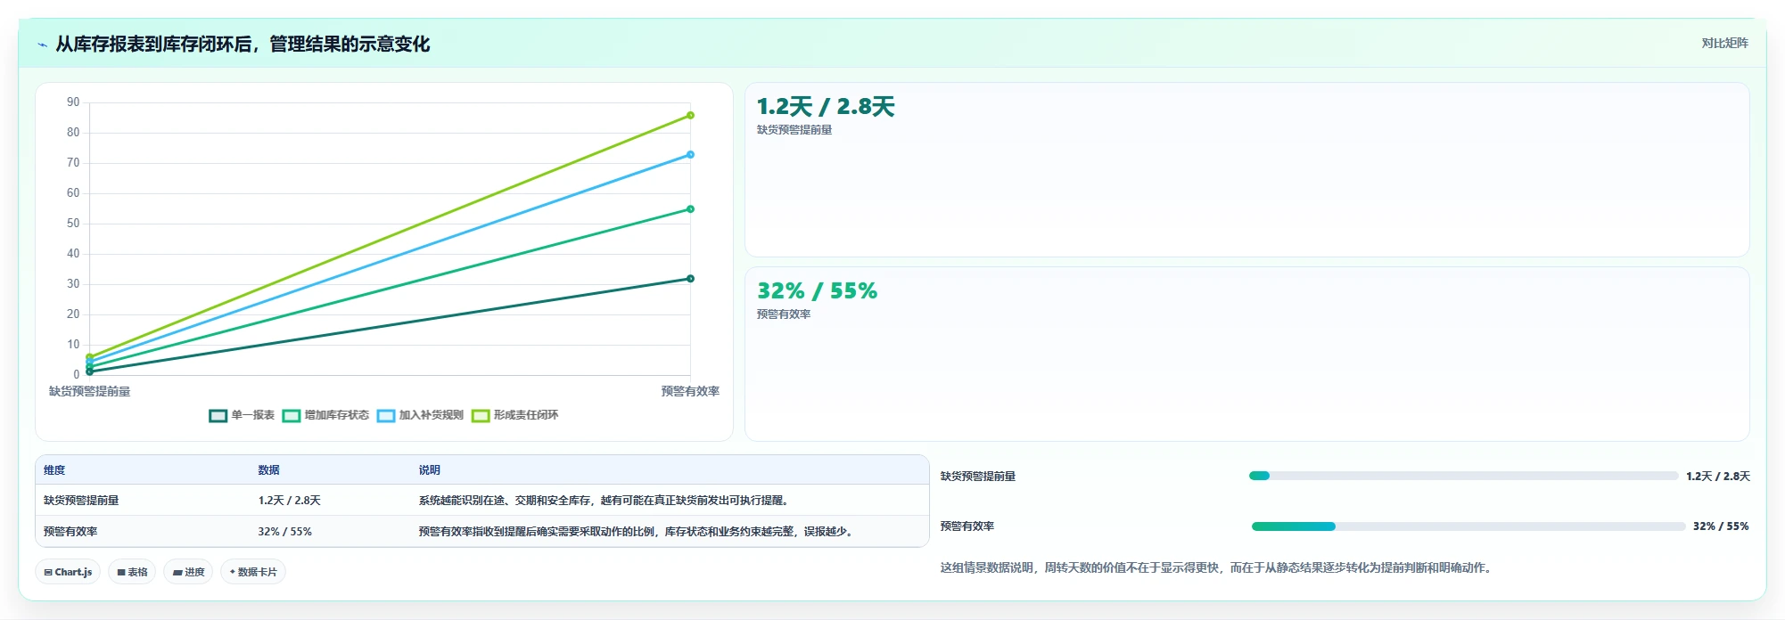Image resolution: width=1785 pixels, height=620 pixels.
Task: Toggle the 单一报表 legend swatch
Action: tap(218, 415)
